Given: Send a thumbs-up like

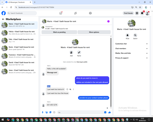Looking at the screenshot, I should click(x=110, y=112).
